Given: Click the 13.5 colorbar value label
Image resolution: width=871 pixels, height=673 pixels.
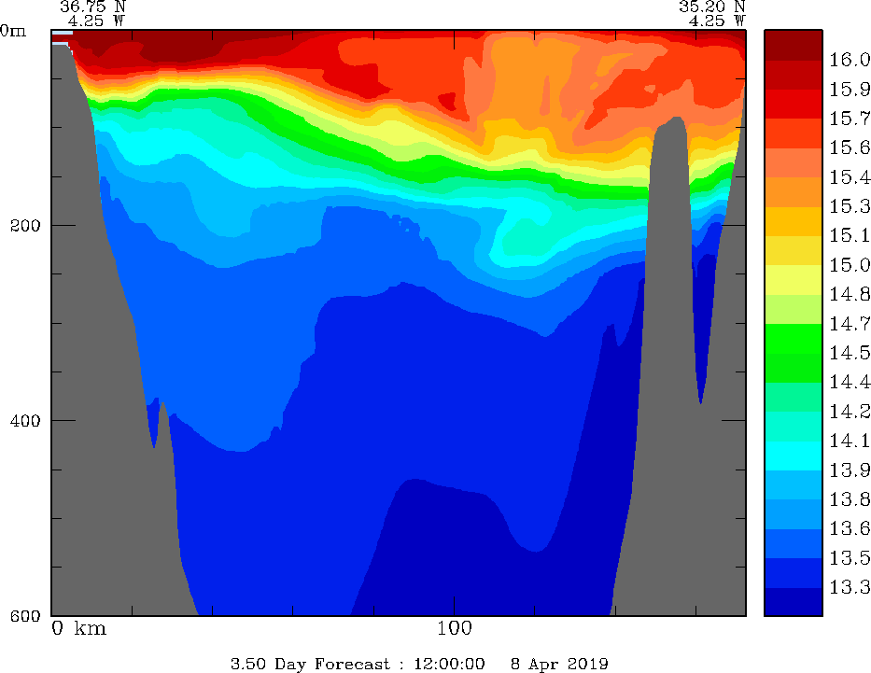Looking at the screenshot, I should click(x=850, y=558).
